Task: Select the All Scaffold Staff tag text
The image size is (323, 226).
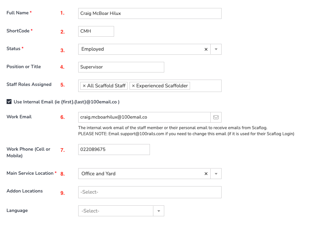Action: tap(106, 86)
